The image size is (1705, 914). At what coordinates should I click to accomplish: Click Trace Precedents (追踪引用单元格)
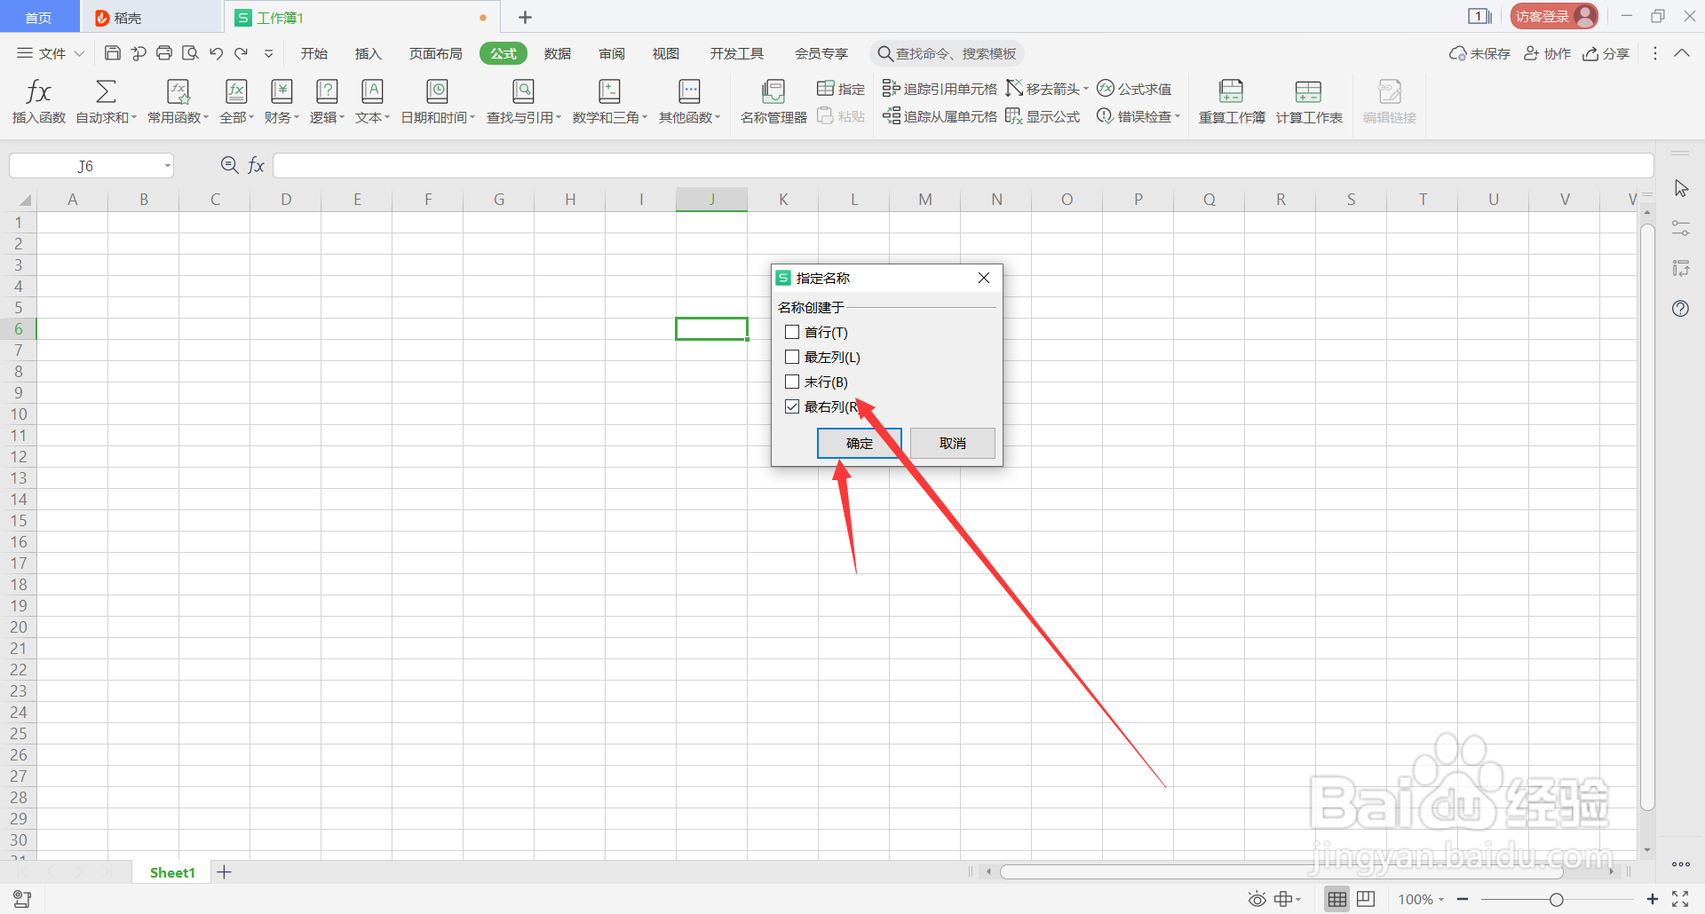pyautogui.click(x=940, y=89)
